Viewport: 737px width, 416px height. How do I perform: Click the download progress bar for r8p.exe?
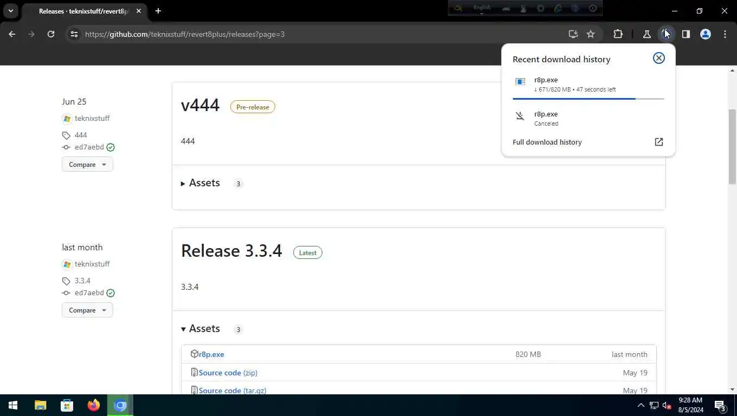click(x=588, y=99)
